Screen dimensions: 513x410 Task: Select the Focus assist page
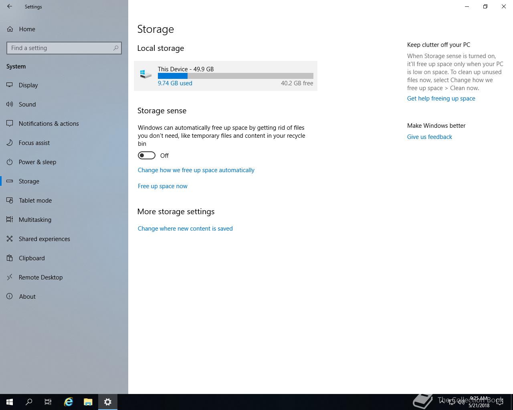(x=64, y=143)
